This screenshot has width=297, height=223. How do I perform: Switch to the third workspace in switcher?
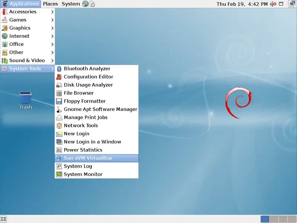coord(283,219)
